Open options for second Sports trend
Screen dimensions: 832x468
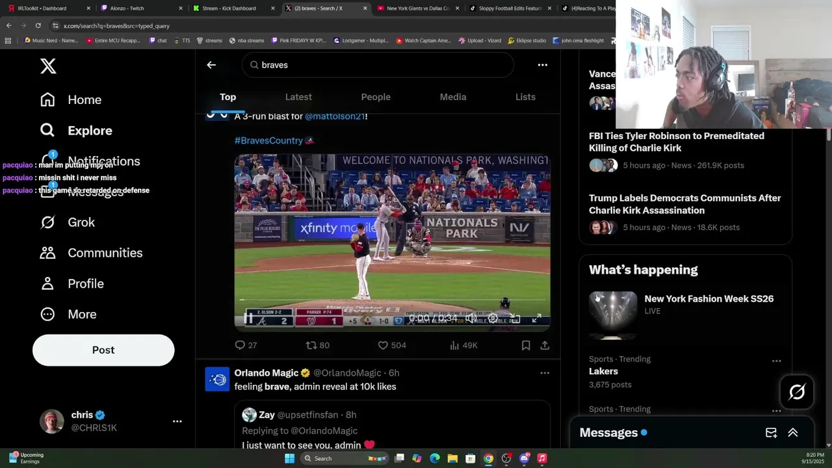click(776, 411)
